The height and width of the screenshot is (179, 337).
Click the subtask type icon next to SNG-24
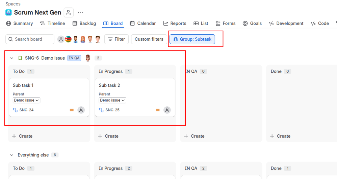pyautogui.click(x=15, y=110)
